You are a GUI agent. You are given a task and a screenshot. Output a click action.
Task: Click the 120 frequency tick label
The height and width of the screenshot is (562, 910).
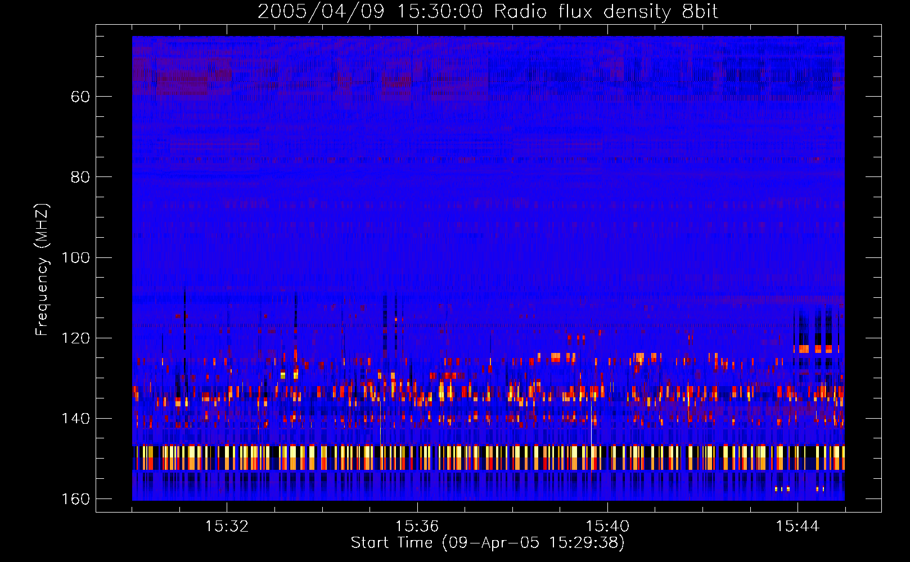coord(75,338)
